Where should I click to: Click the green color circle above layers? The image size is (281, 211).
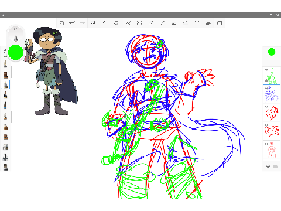[x=272, y=52]
